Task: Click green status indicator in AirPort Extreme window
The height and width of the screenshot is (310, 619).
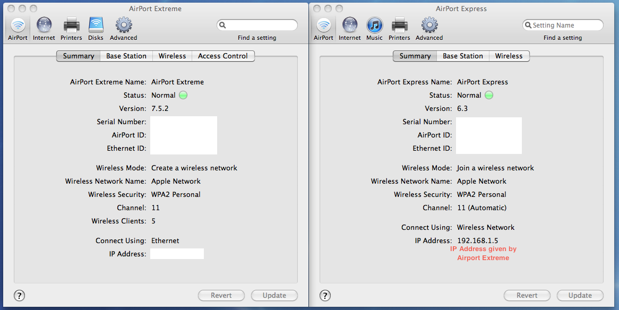Action: pos(183,95)
